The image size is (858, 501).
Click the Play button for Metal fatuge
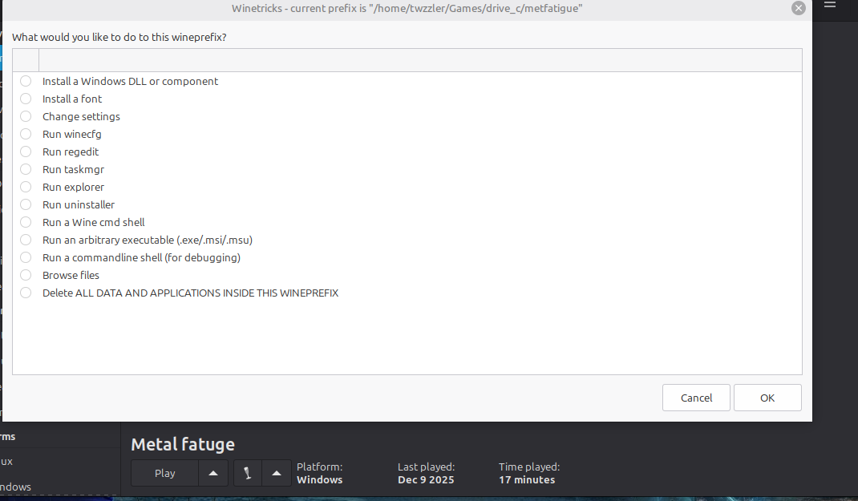pyautogui.click(x=164, y=473)
